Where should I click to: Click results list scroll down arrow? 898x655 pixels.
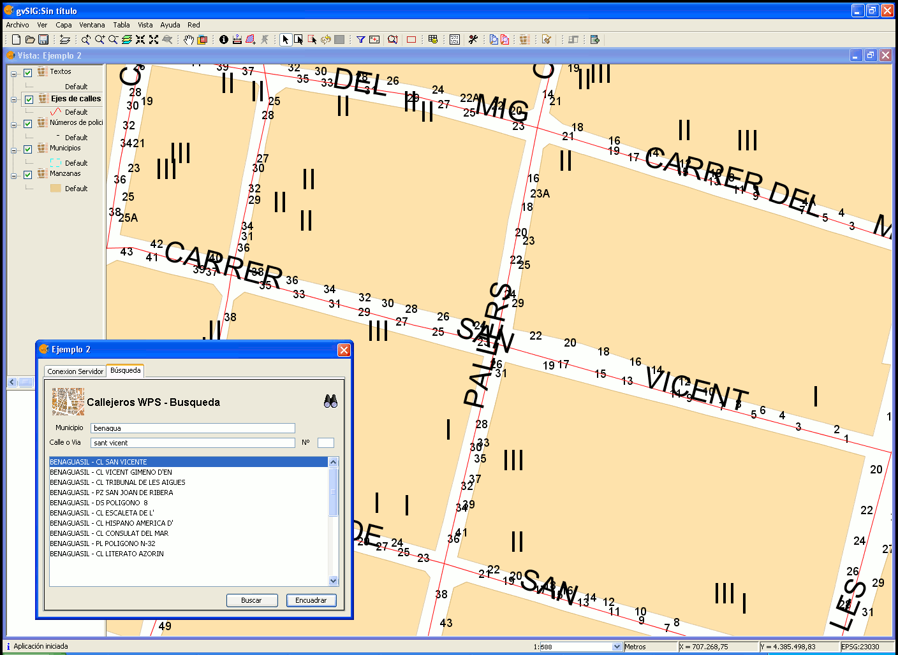333,580
